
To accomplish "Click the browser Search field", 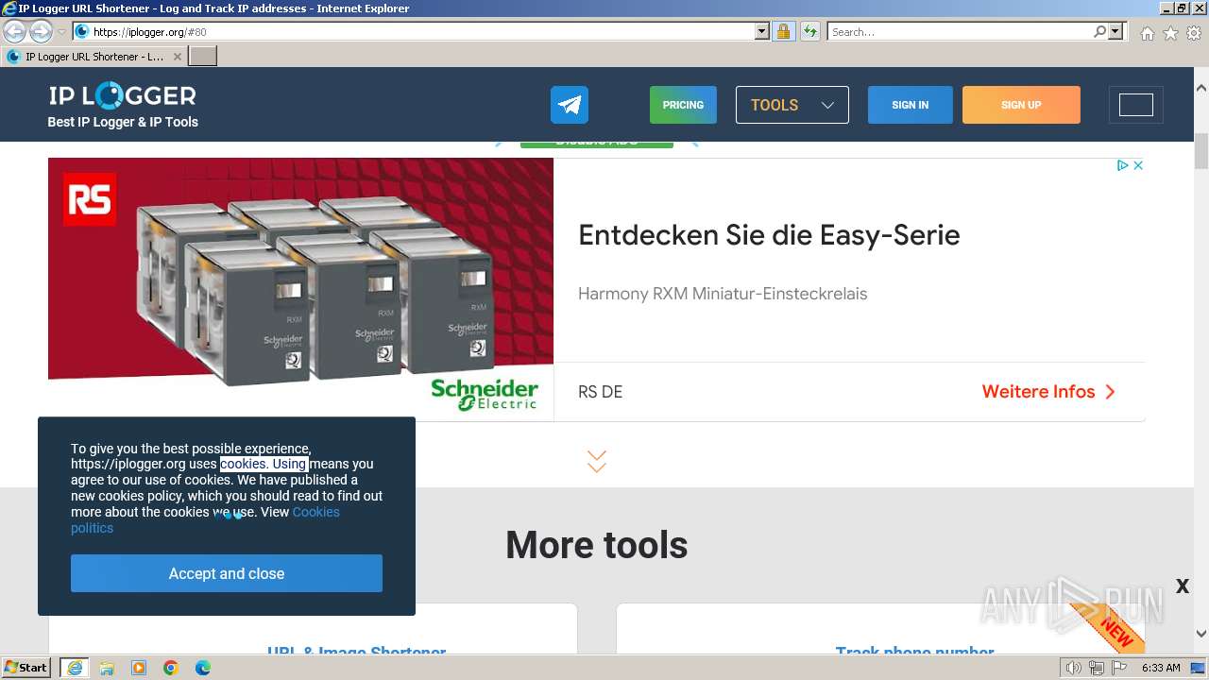I will [x=960, y=32].
